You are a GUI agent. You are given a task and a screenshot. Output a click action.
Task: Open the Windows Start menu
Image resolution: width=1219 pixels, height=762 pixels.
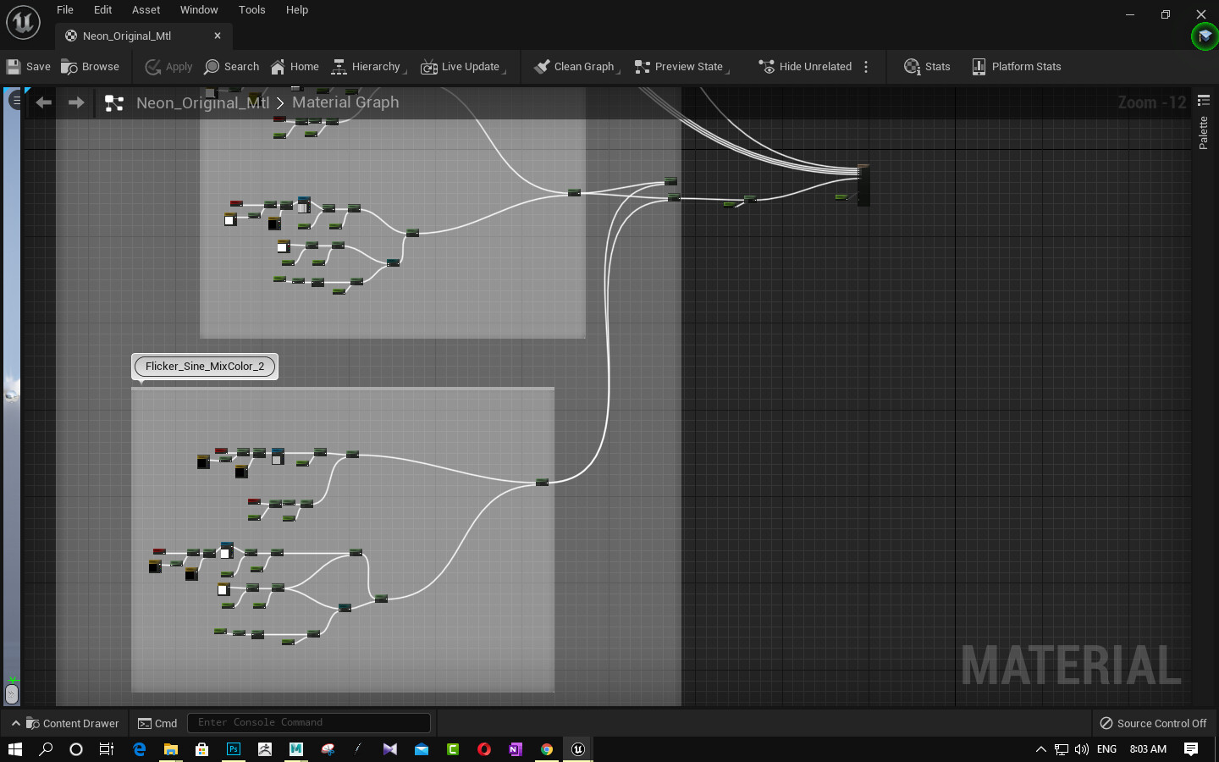[14, 749]
